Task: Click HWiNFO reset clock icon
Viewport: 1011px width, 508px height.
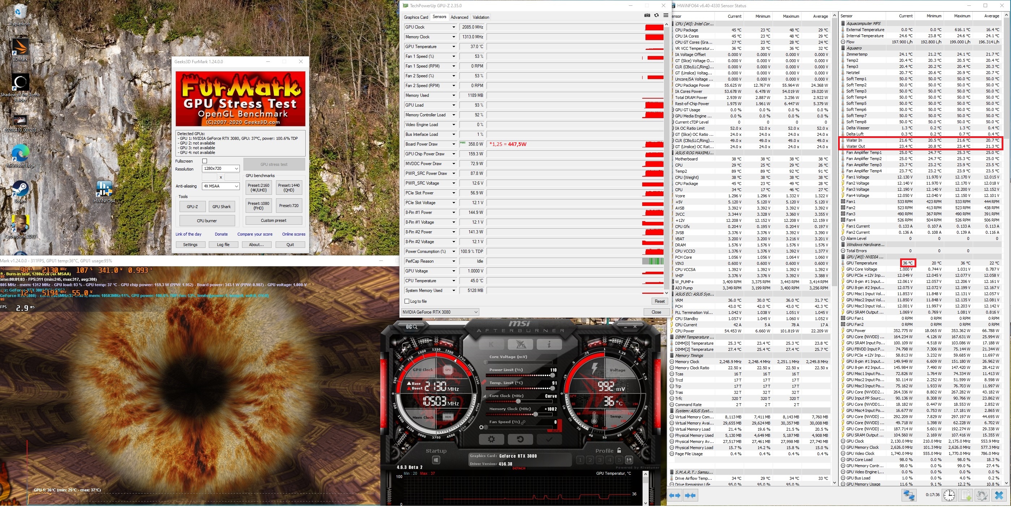Action: [949, 495]
